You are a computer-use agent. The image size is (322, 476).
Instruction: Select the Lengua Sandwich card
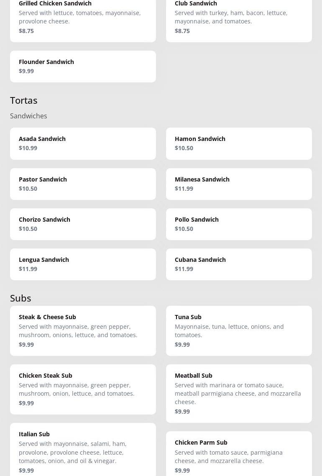83,264
